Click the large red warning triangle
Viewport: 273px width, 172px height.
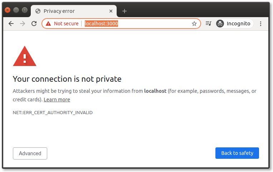[25, 56]
